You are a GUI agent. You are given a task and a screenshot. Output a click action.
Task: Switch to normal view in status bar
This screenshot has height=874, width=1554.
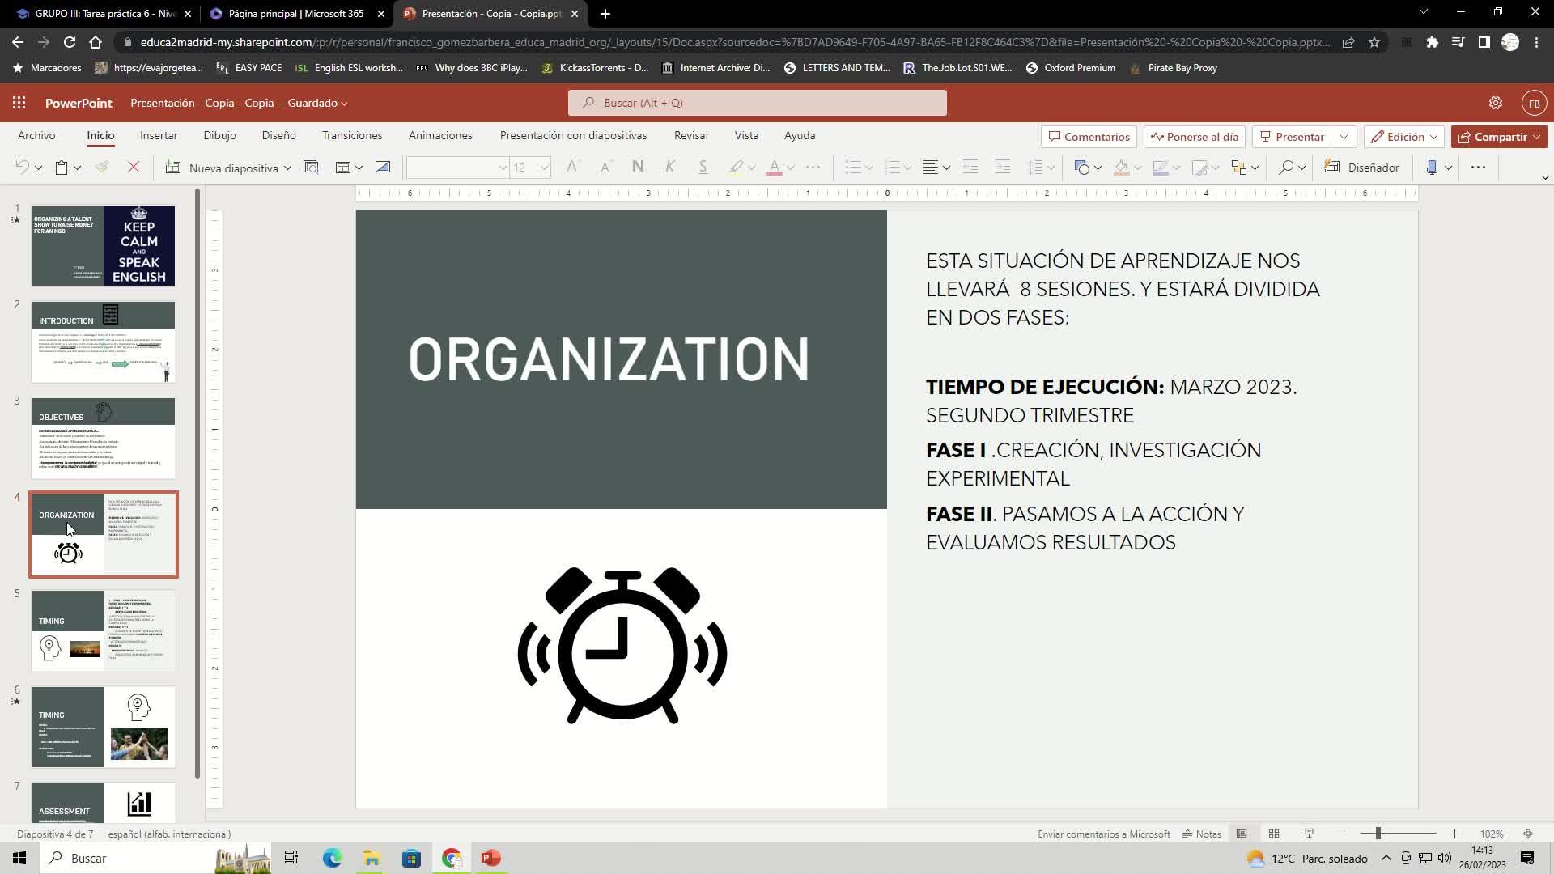click(x=1241, y=834)
